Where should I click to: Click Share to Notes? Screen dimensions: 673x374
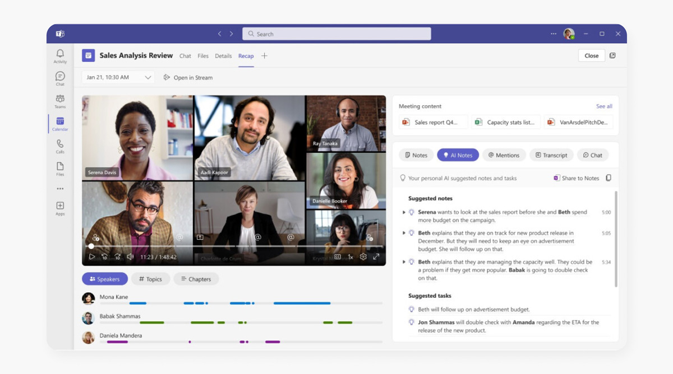[576, 178]
